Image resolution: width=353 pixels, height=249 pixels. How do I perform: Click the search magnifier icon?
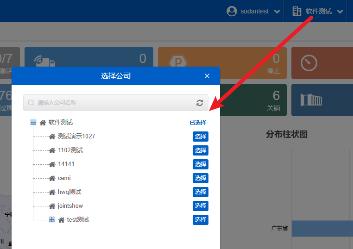[31, 103]
